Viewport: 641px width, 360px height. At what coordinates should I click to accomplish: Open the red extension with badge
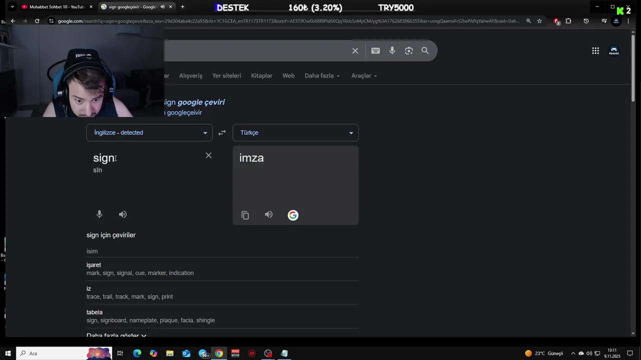(556, 21)
